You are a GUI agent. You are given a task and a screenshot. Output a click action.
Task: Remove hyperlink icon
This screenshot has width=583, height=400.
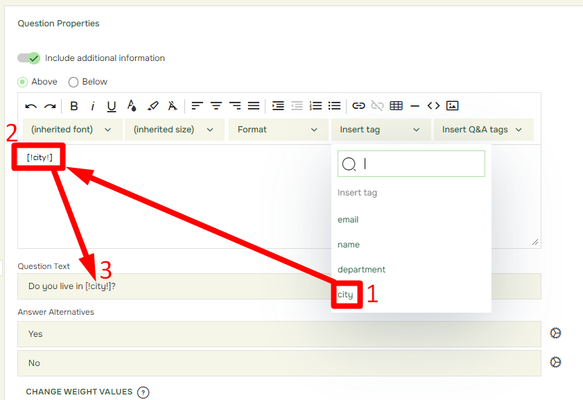click(x=377, y=106)
